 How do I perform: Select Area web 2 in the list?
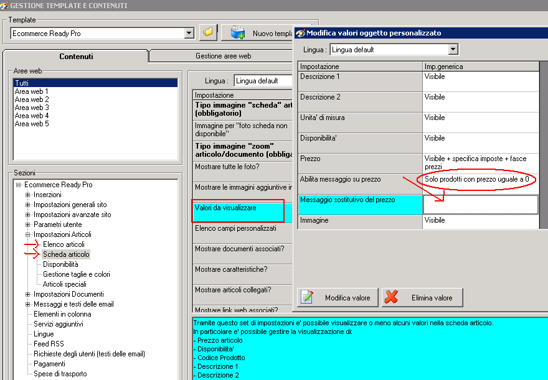(32, 100)
